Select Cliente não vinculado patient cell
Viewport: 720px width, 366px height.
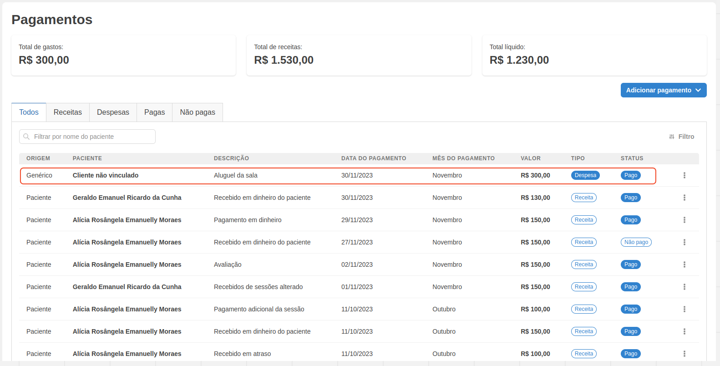coord(106,175)
